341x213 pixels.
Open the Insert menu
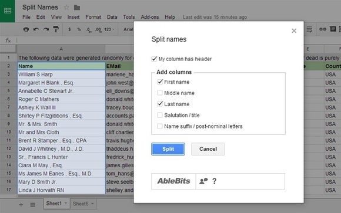73,17
